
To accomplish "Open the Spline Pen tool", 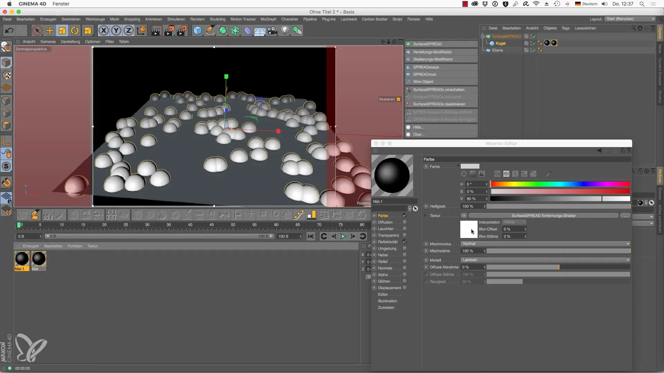I will tap(210, 31).
